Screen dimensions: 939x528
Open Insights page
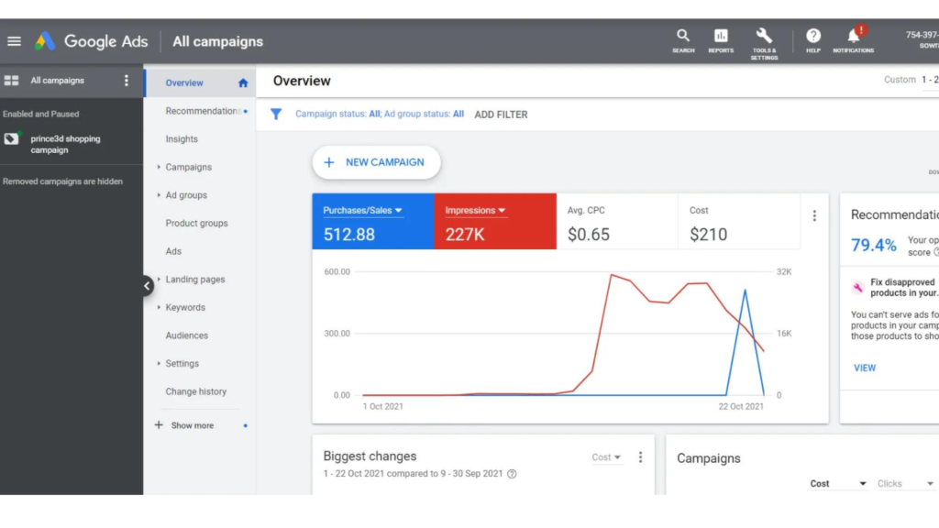[182, 139]
